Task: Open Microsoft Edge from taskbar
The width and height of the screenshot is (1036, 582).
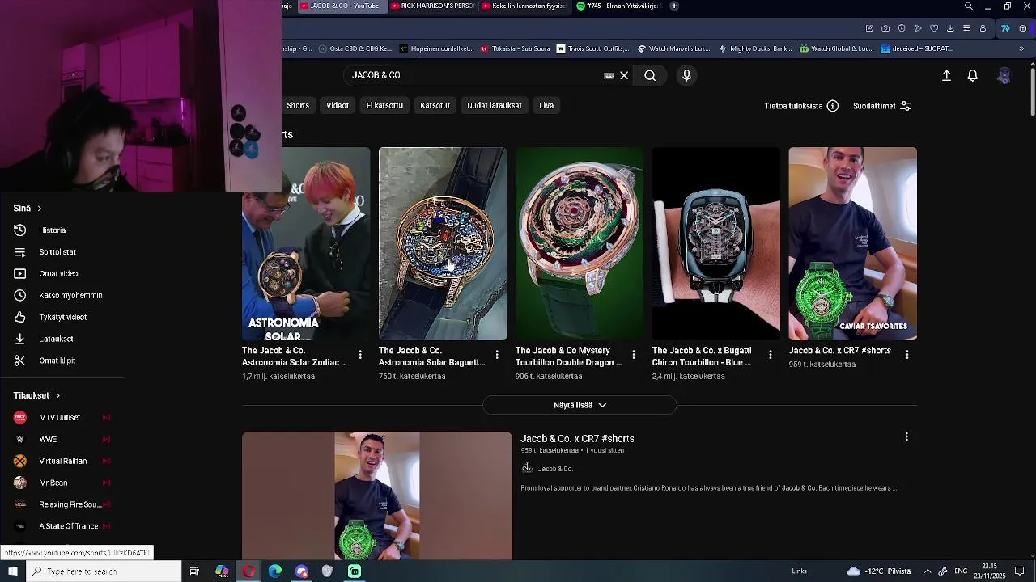Action: (275, 571)
